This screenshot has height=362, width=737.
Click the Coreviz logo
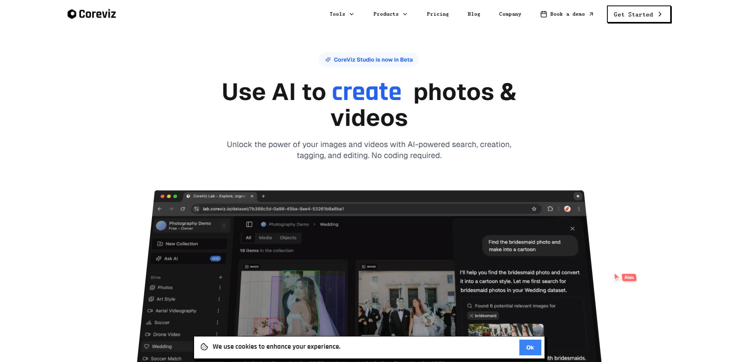(91, 14)
